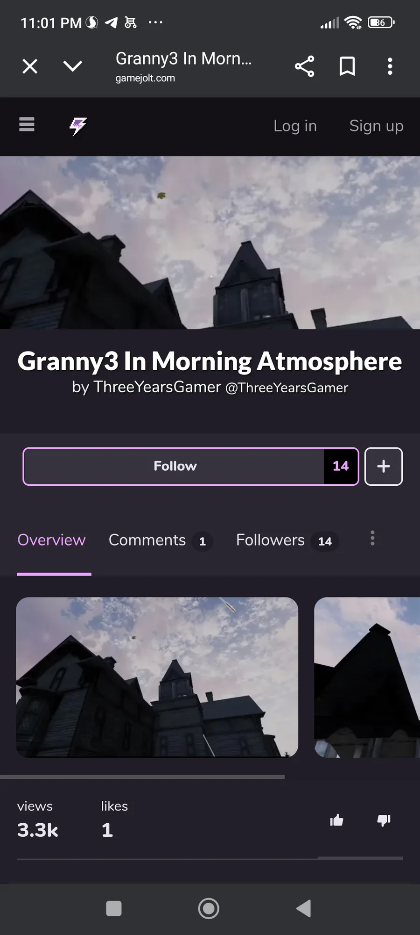Tap the Game Jolt lightning bolt logo
Image resolution: width=420 pixels, height=935 pixels.
point(78,126)
